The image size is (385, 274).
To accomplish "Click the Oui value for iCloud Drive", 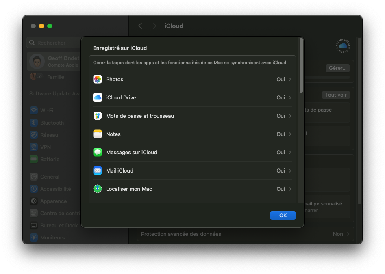I will pyautogui.click(x=281, y=97).
